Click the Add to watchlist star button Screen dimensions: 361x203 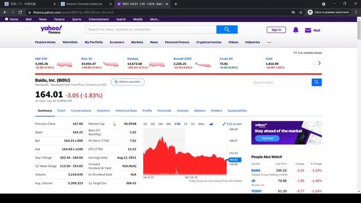tap(127, 82)
